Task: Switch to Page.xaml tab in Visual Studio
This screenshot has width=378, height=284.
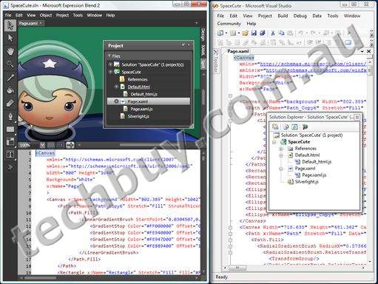Action: point(238,51)
